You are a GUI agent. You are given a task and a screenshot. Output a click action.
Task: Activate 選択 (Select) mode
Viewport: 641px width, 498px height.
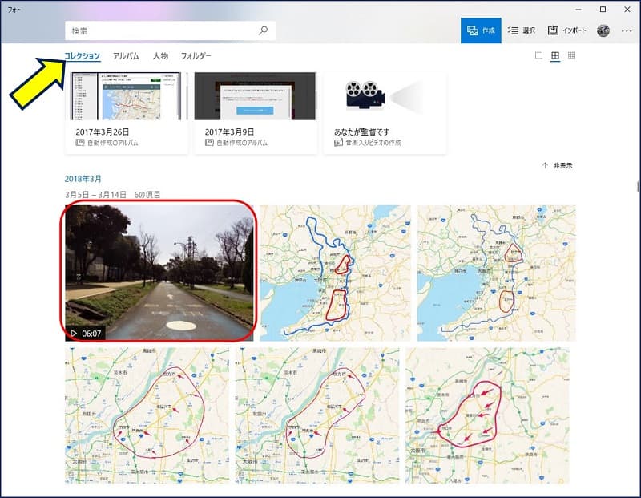tap(522, 30)
